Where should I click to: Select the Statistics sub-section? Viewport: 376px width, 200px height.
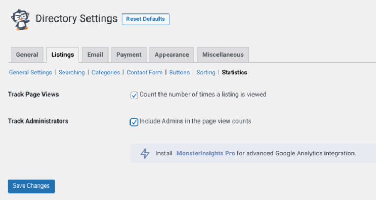click(235, 72)
